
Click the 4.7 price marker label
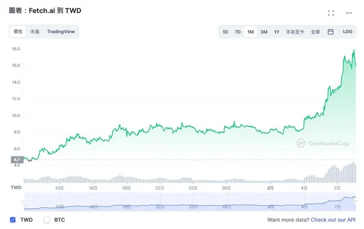(x=17, y=160)
